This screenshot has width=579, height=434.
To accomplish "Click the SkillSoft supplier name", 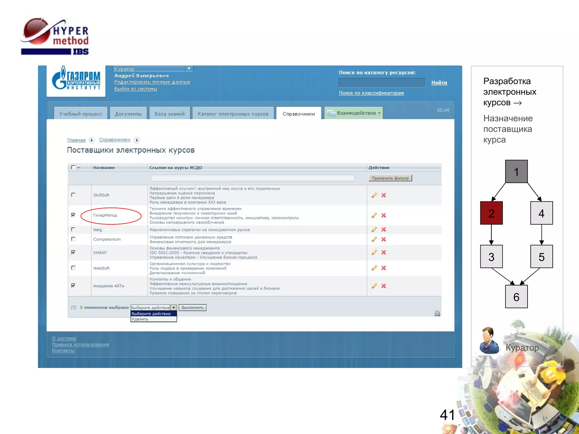I will tap(101, 195).
